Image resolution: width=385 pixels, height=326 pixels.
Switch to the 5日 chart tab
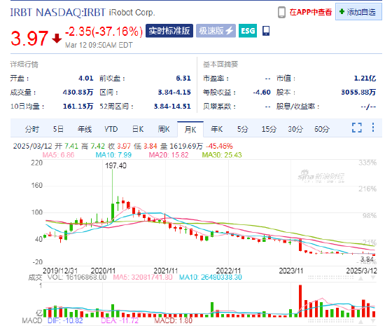[58, 129]
